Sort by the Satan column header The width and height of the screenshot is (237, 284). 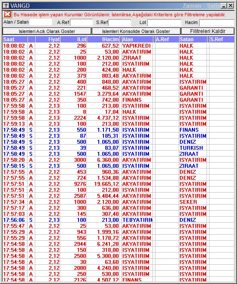(x=193, y=39)
